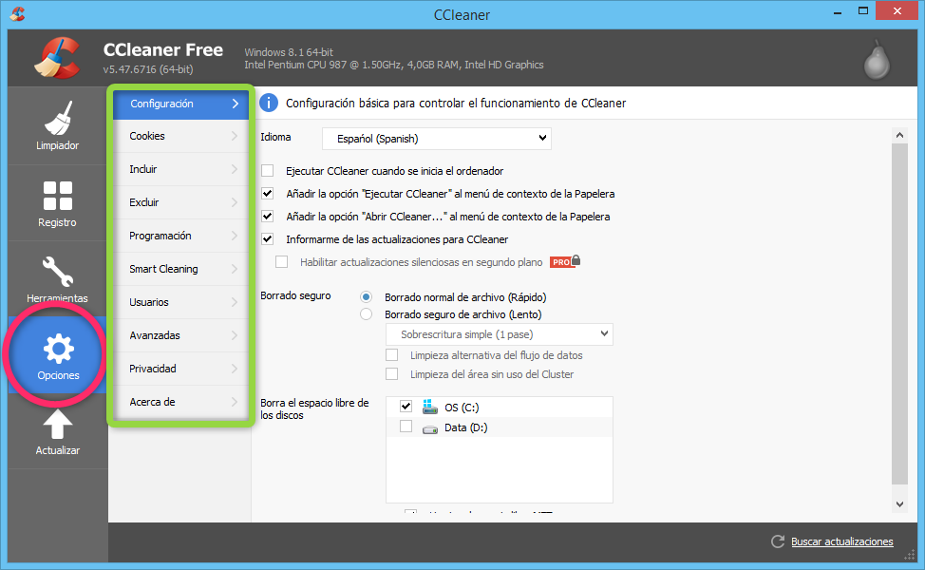
Task: Click the PRO lock badge
Action: click(x=564, y=261)
